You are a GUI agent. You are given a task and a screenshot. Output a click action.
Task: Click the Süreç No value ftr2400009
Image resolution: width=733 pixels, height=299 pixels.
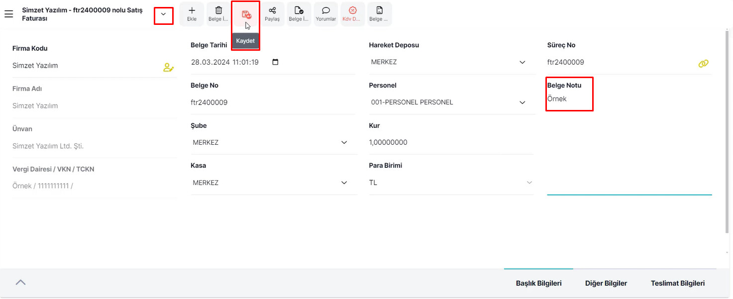[x=566, y=62]
